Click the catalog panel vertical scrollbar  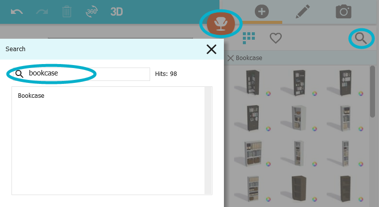(373, 91)
